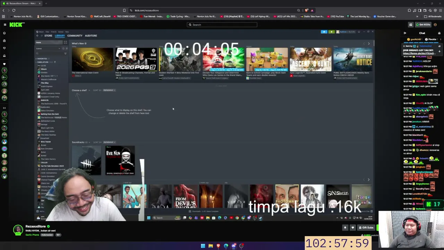
Task: Advance the Steam recent games shelf arrow
Action: click(368, 180)
